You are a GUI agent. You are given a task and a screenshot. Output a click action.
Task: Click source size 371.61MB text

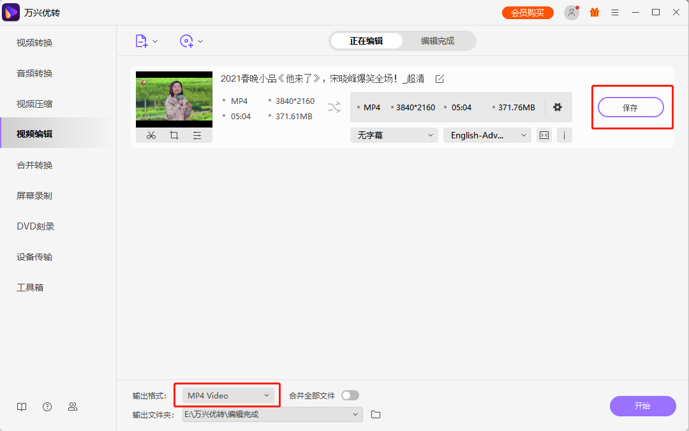tap(294, 117)
